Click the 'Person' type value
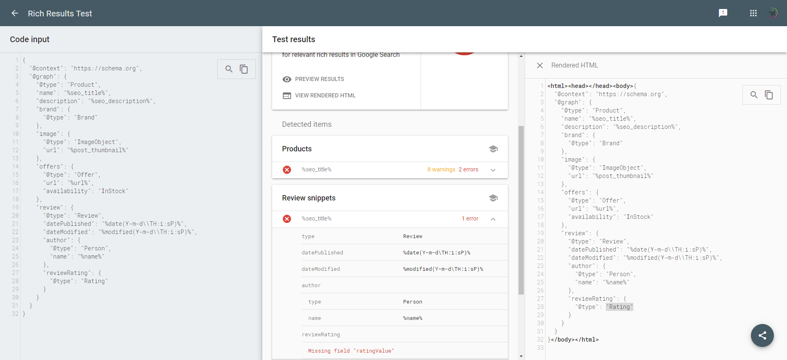The width and height of the screenshot is (787, 360). tap(412, 302)
